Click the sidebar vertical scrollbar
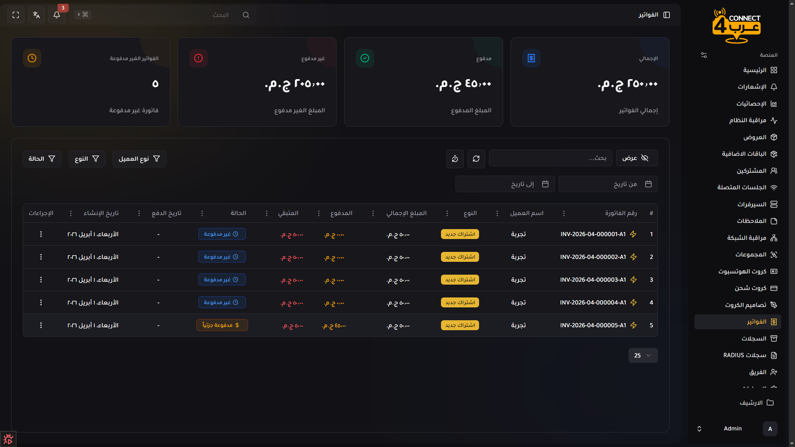The width and height of the screenshot is (795, 447). (792, 224)
